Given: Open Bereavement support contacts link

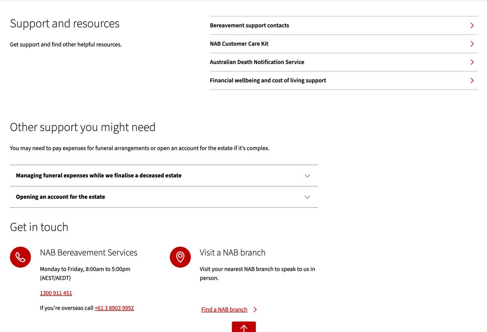Looking at the screenshot, I should tap(343, 25).
